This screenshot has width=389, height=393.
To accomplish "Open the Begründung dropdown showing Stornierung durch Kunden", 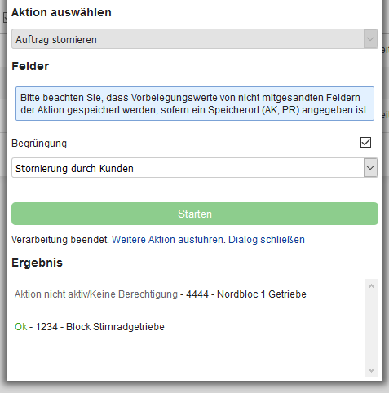I will tap(195, 168).
